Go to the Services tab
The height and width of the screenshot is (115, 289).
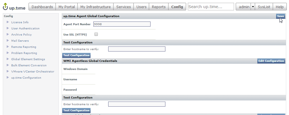pos(123,7)
